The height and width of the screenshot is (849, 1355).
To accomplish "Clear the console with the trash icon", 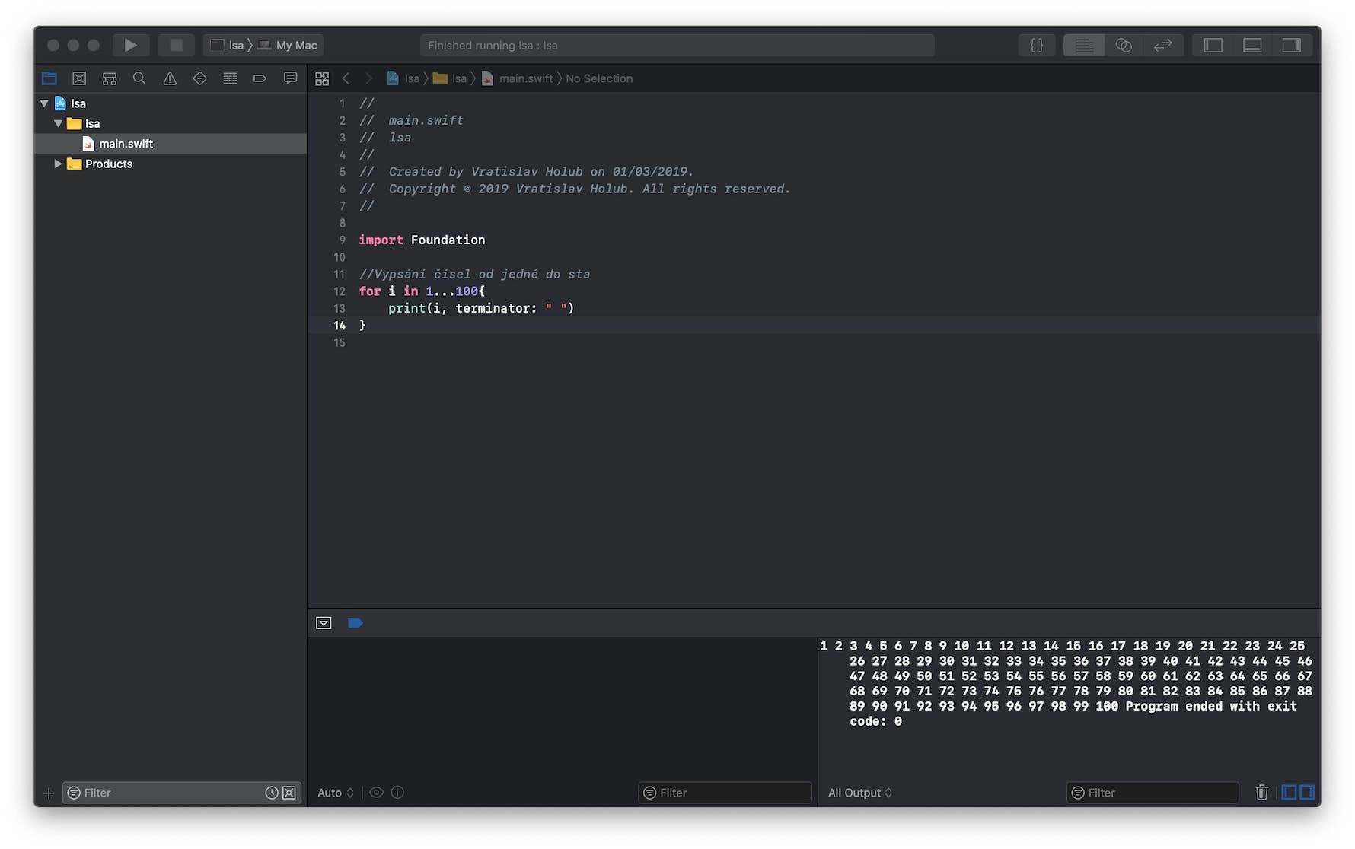I will click(1261, 793).
